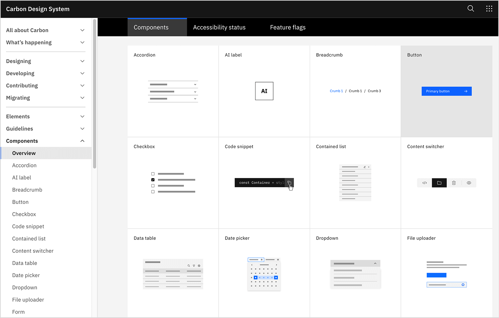
Task: Open File uploader in the sidebar
Action: pos(28,300)
